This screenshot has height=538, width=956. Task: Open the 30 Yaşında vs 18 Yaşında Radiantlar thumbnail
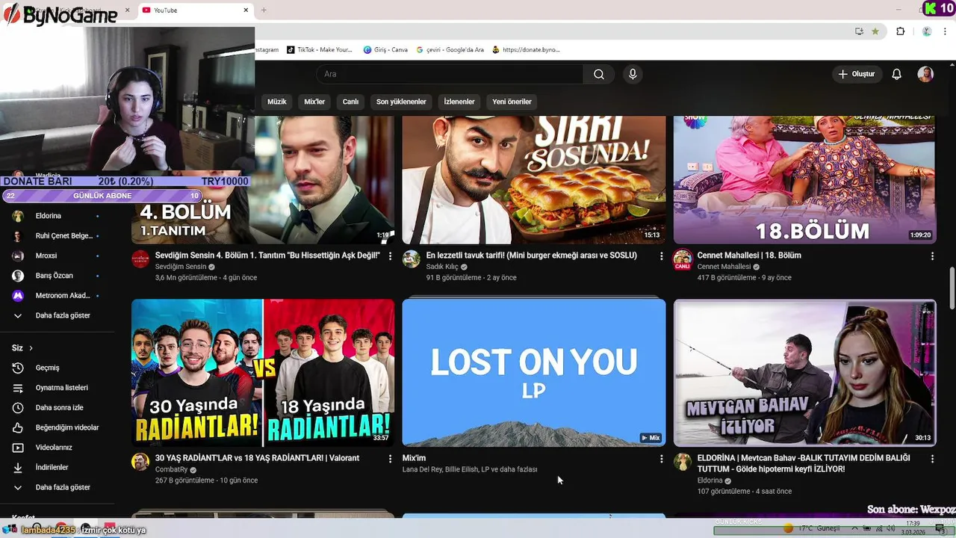263,372
